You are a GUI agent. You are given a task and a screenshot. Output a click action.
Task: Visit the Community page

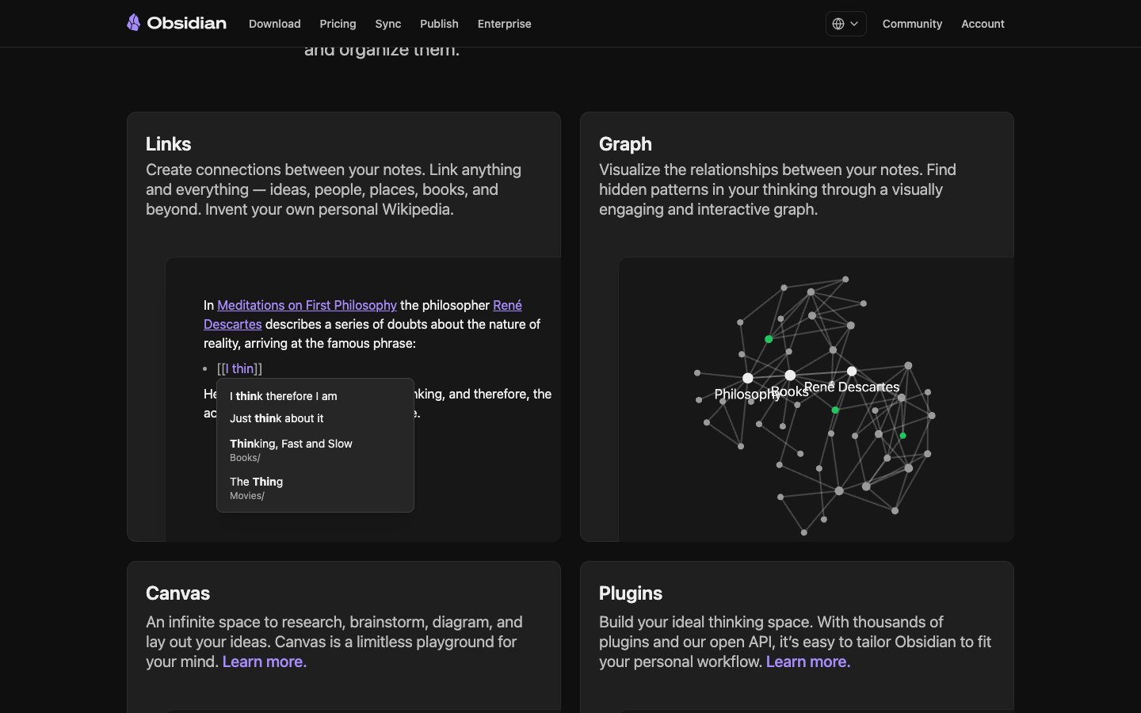point(912,24)
